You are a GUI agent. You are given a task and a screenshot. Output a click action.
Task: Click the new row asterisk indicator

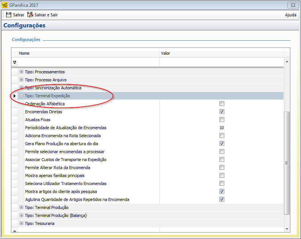pyautogui.click(x=14, y=231)
